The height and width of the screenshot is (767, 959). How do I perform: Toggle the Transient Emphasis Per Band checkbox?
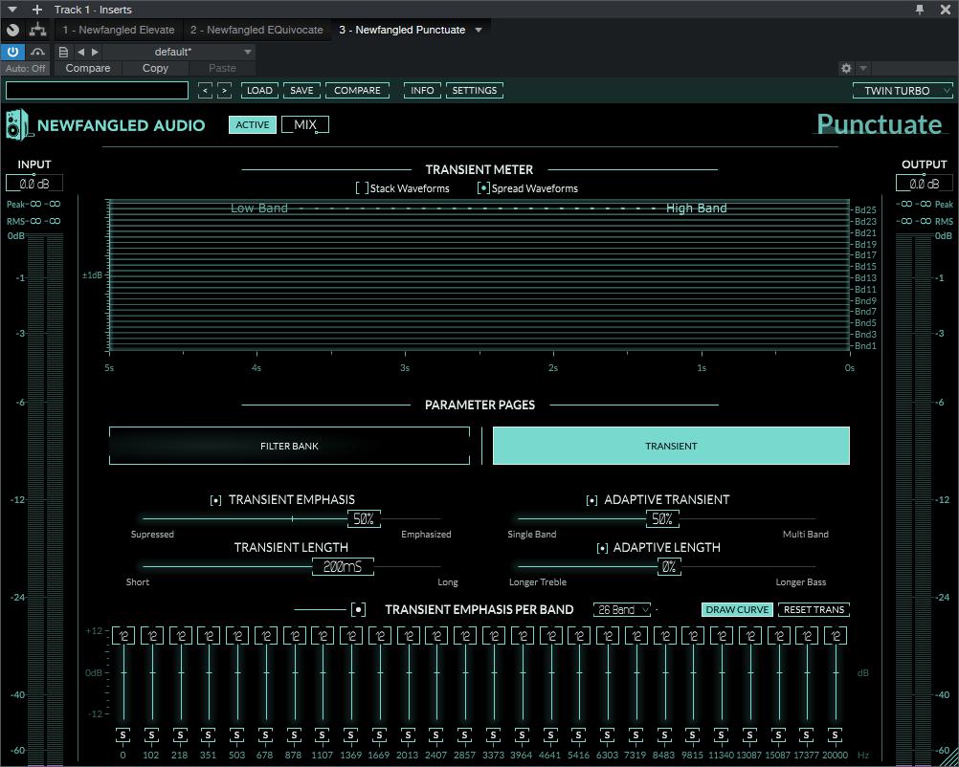tap(359, 609)
